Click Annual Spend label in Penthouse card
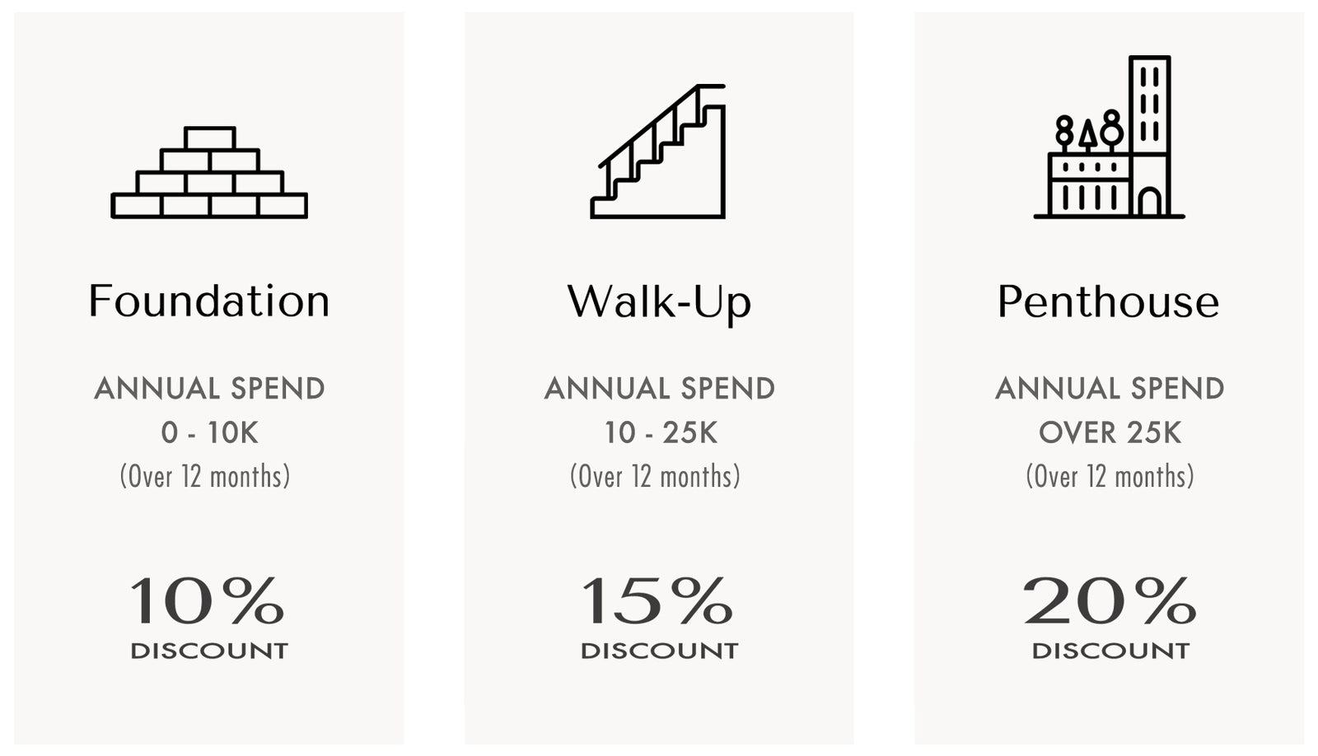 1110,389
